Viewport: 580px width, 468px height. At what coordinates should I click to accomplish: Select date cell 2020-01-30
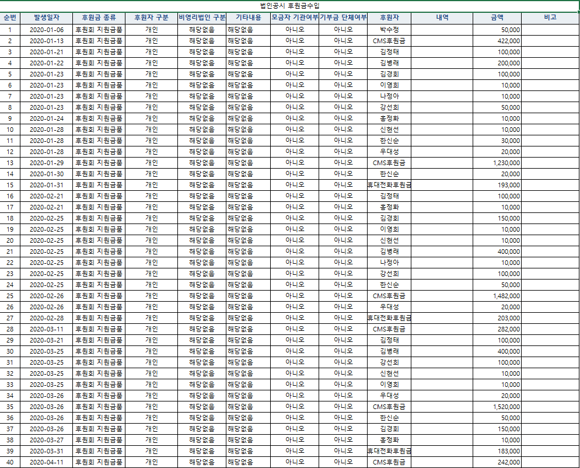click(x=47, y=174)
